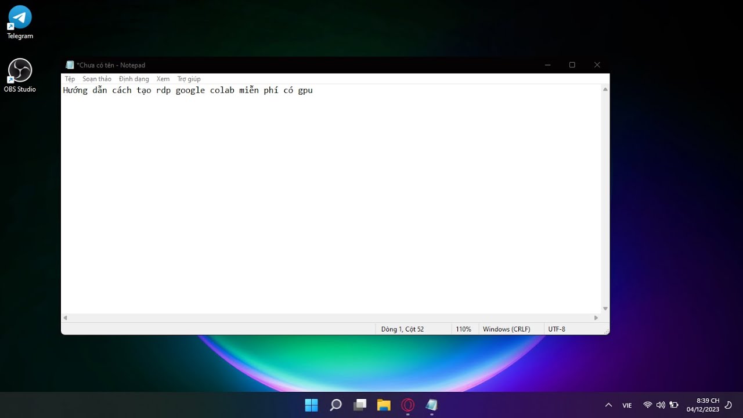Open the clock showing 8:39 CH
The height and width of the screenshot is (418, 743).
click(x=703, y=405)
